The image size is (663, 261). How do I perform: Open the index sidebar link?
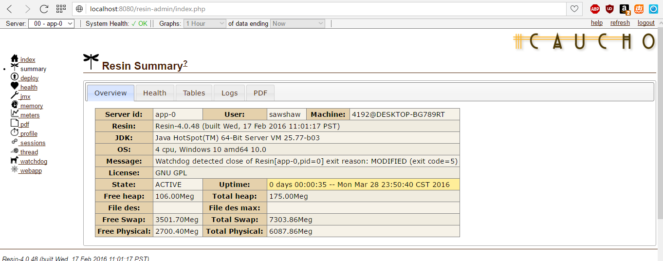[28, 59]
